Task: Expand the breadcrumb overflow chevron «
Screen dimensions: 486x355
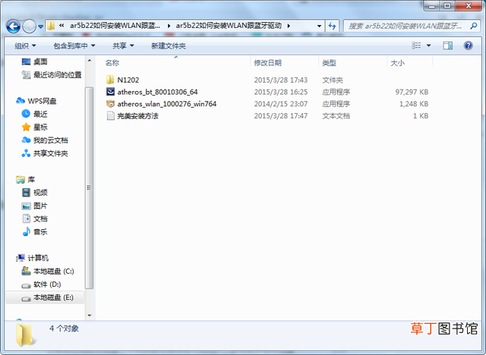Action: [x=62, y=25]
